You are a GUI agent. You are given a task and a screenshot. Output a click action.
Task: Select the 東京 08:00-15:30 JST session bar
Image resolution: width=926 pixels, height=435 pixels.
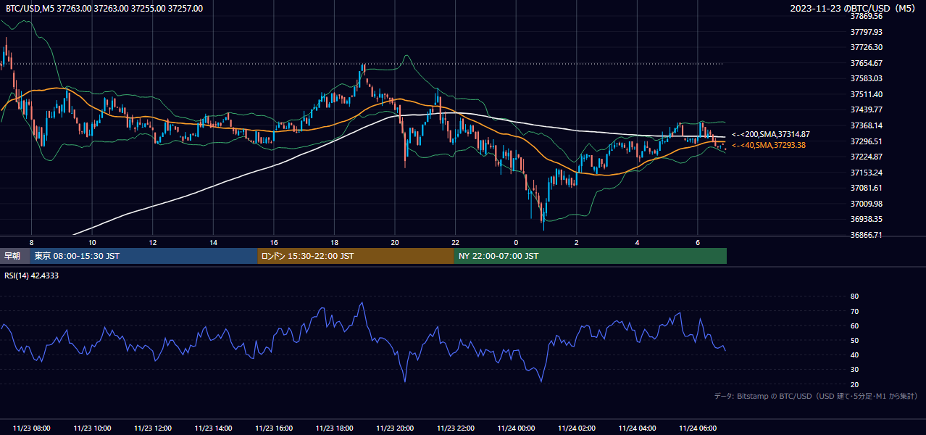144,256
